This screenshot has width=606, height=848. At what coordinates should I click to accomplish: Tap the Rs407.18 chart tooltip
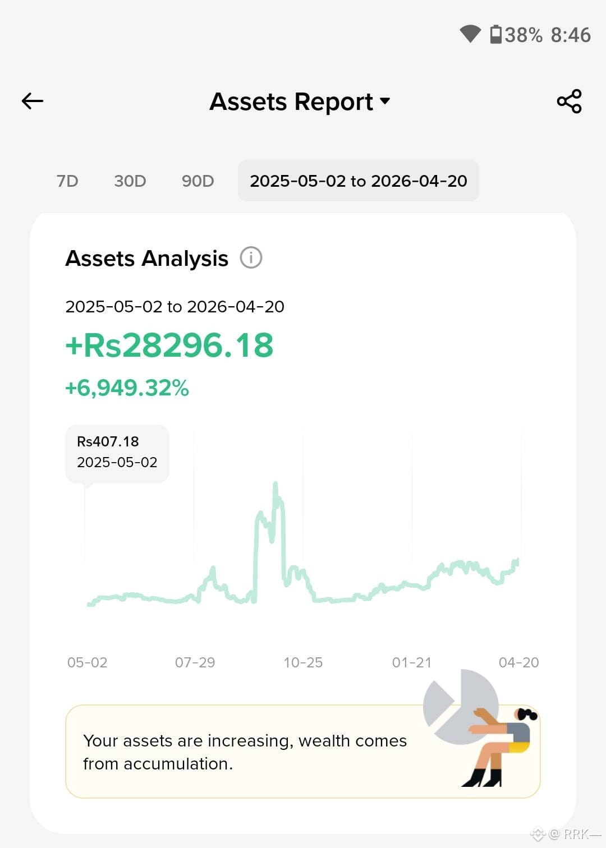pos(117,453)
